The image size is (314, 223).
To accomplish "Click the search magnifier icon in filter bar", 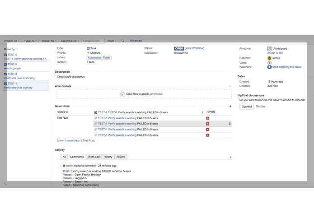I will [x=123, y=41].
